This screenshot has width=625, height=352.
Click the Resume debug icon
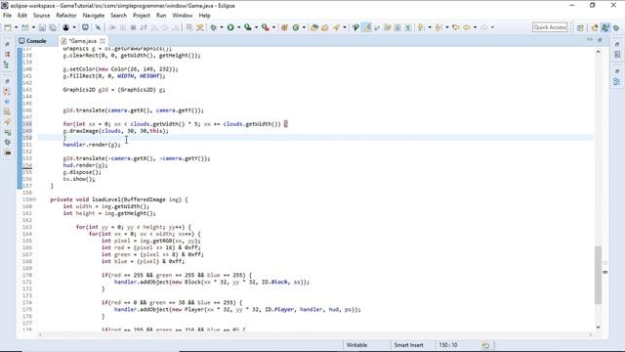(112, 27)
